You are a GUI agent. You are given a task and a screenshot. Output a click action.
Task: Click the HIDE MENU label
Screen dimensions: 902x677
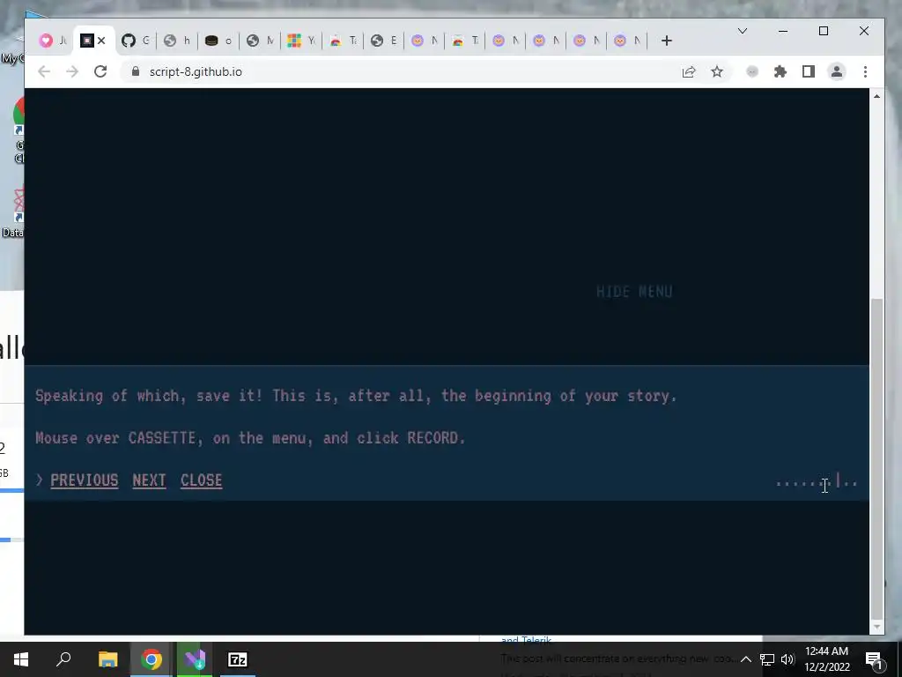pyautogui.click(x=634, y=292)
